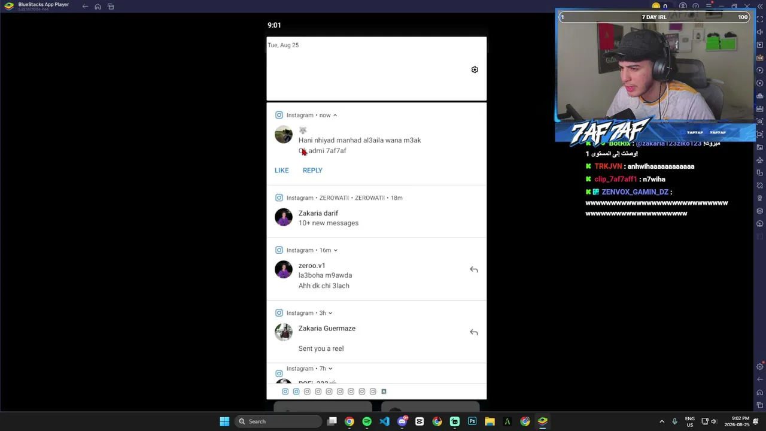Open Photoshop from the taskbar
Image resolution: width=766 pixels, height=431 pixels.
[472, 421]
